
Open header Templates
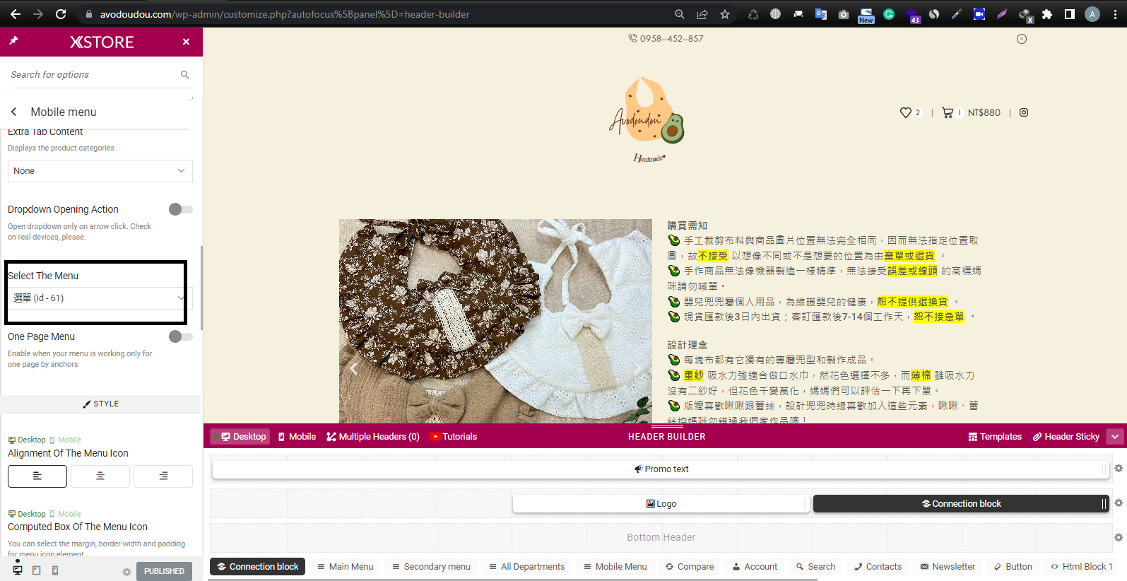pos(995,437)
